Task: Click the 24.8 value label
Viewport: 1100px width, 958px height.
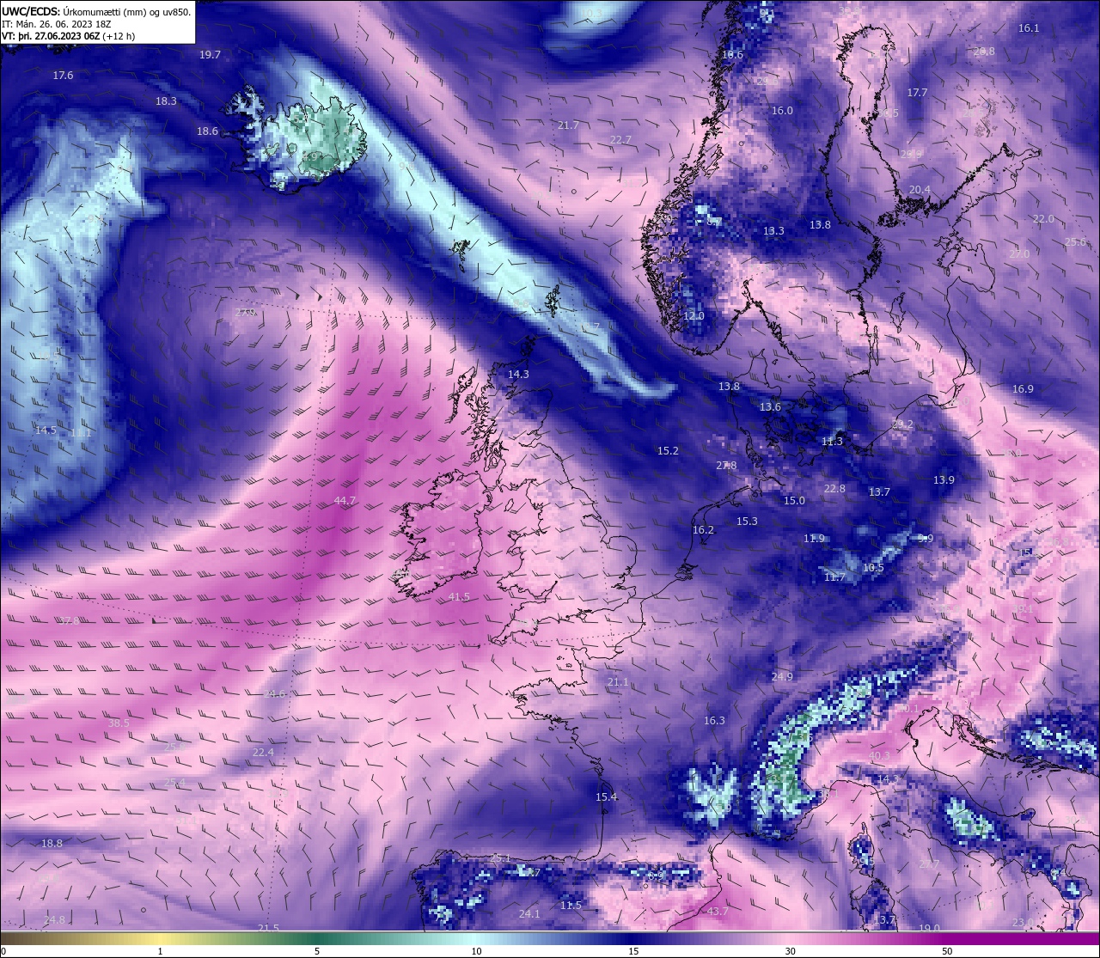Action: click(x=54, y=920)
